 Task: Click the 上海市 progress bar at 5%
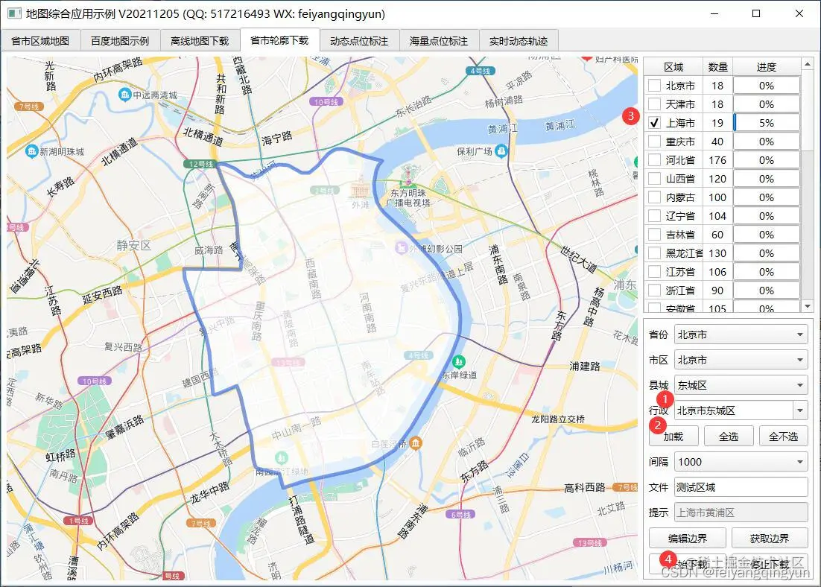(767, 122)
